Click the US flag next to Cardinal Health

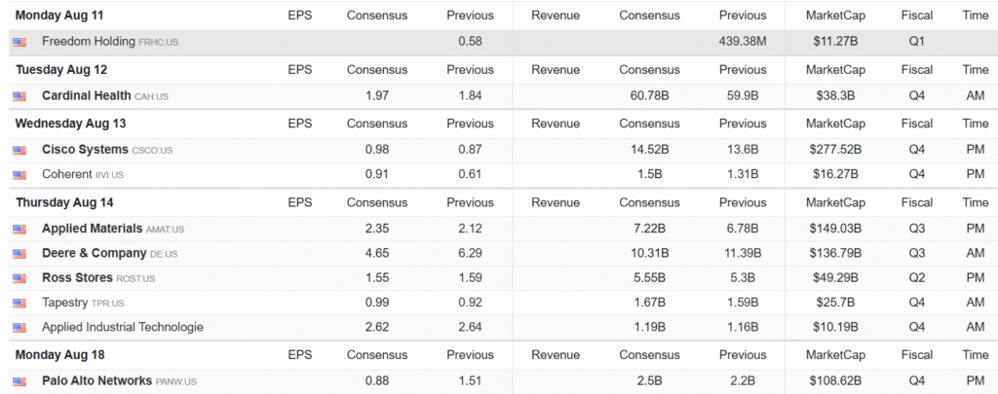(19, 96)
